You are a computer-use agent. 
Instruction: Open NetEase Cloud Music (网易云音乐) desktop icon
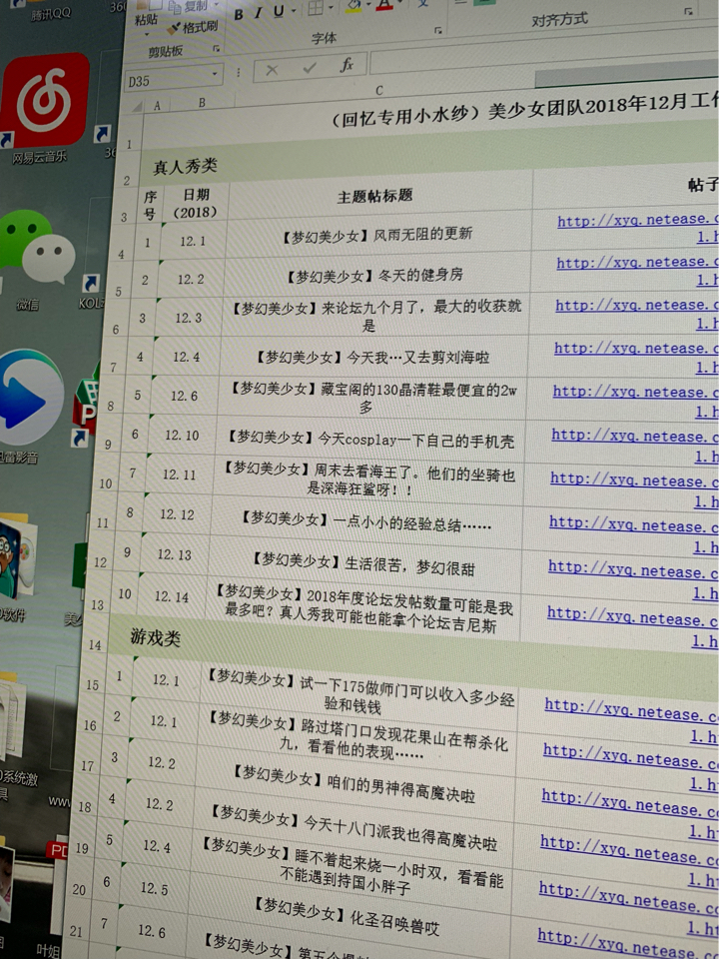tap(44, 102)
